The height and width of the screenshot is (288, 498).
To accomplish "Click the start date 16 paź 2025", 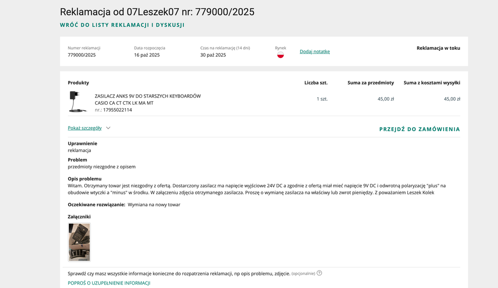I will pos(147,55).
